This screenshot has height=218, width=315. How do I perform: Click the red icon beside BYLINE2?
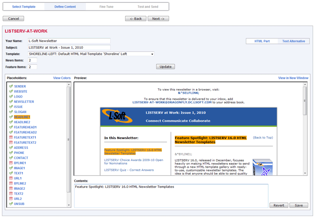point(11,184)
